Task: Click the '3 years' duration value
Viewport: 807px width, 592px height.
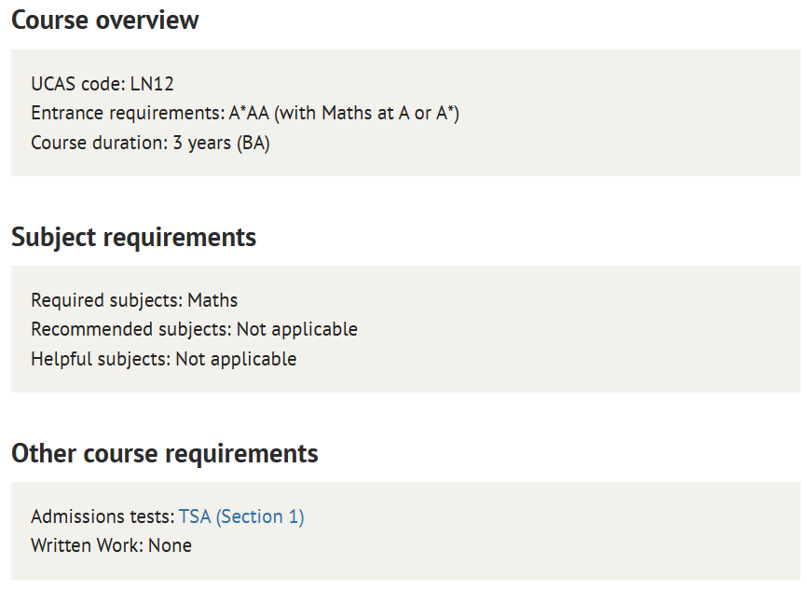Action: tap(201, 143)
